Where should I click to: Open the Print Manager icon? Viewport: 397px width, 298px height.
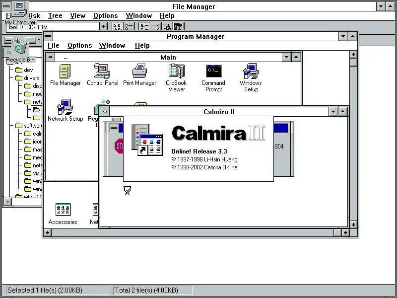point(139,75)
